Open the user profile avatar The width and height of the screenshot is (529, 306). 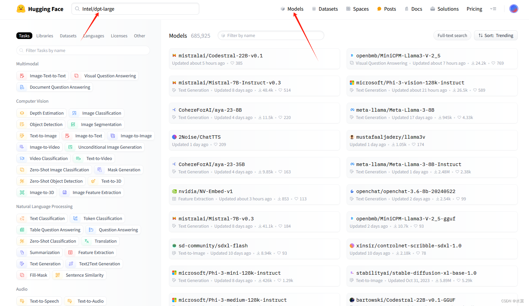[514, 9]
